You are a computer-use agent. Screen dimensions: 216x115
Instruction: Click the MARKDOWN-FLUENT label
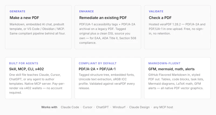[x=164, y=63]
